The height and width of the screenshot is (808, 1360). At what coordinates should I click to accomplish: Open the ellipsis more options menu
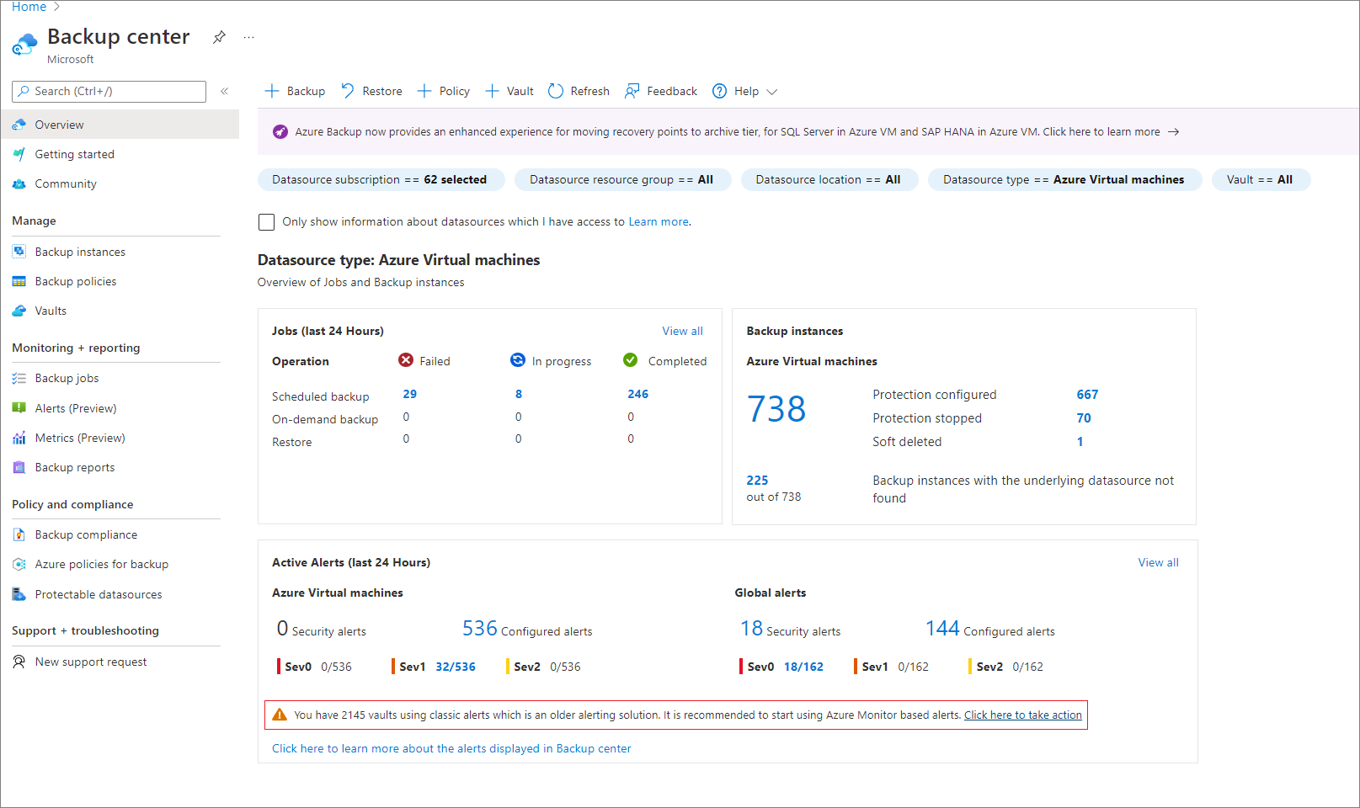click(x=248, y=37)
